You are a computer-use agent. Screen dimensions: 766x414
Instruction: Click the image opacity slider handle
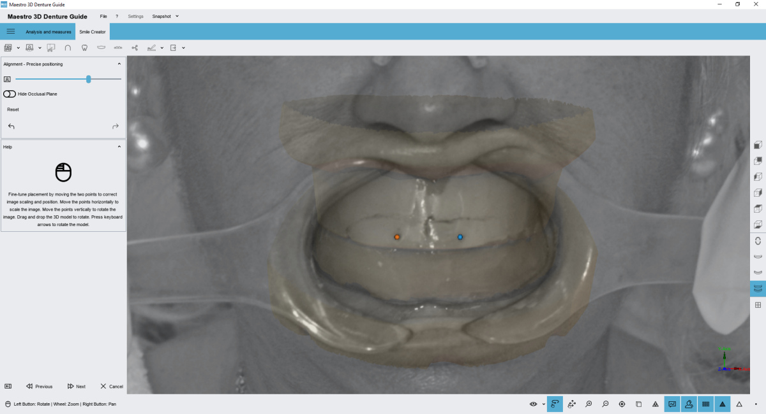89,79
